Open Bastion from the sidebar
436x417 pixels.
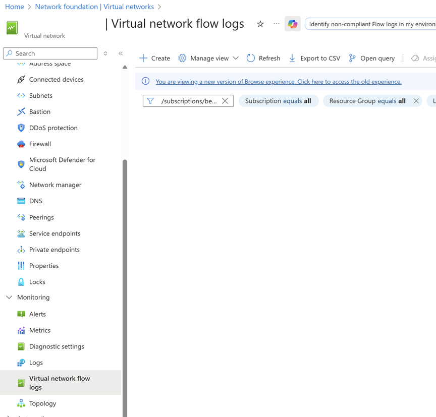tap(40, 111)
